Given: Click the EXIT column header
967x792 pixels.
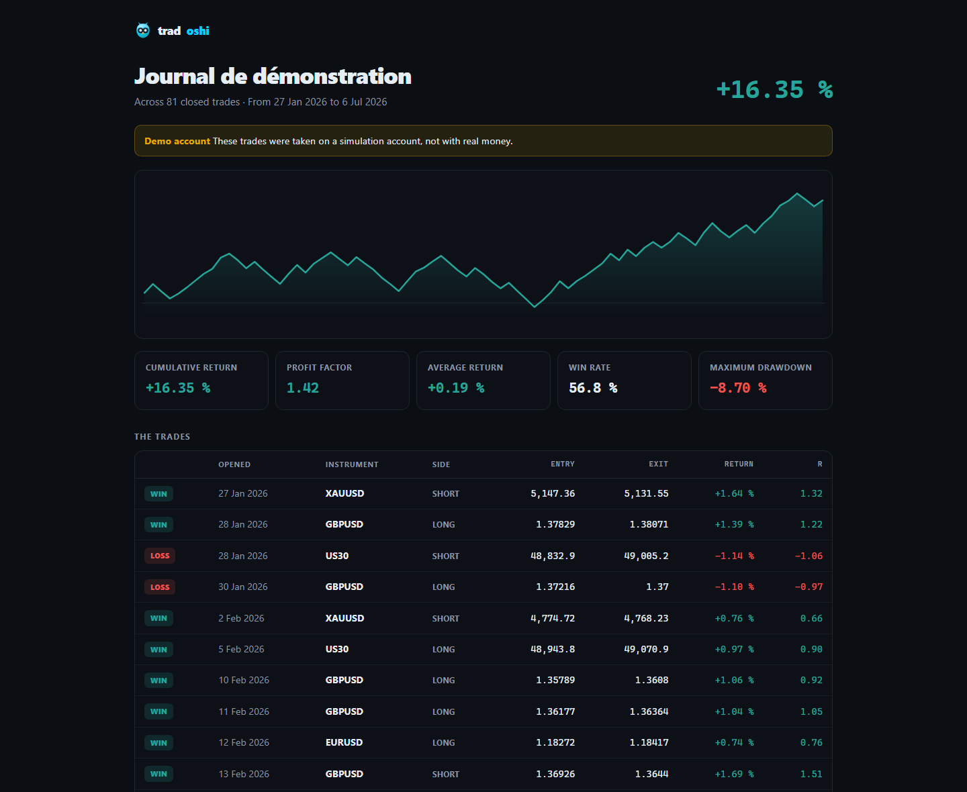Looking at the screenshot, I should [659, 464].
